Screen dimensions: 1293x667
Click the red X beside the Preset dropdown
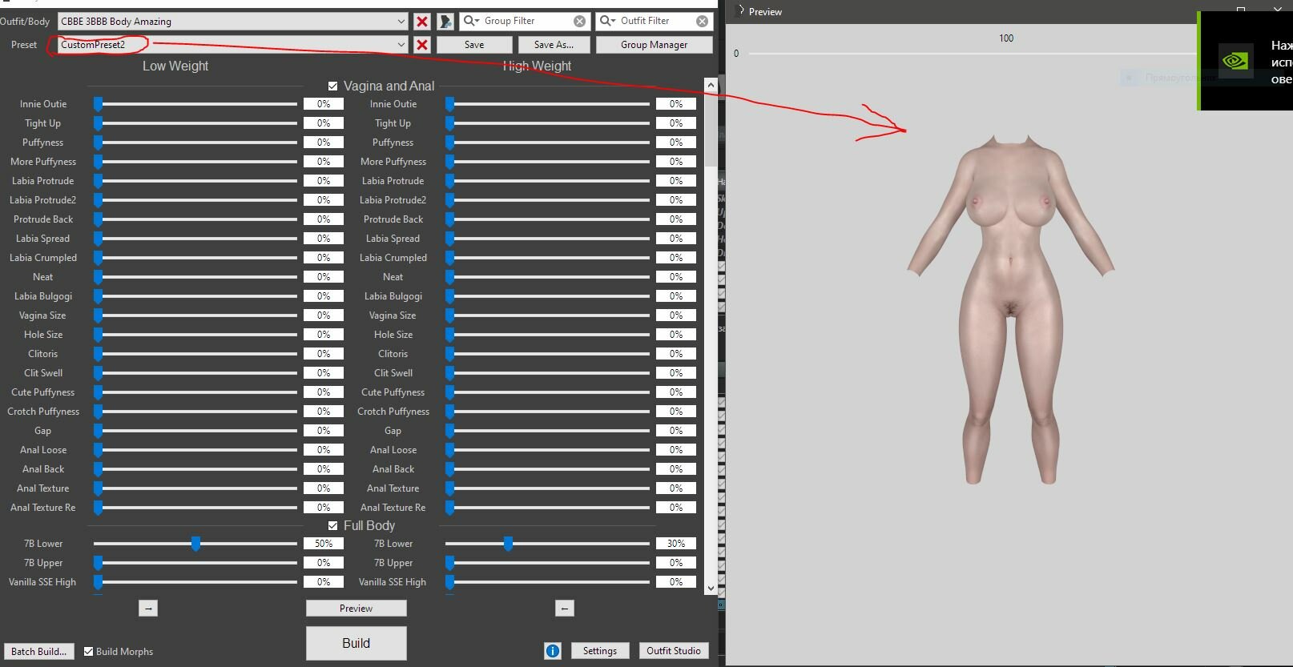coord(422,45)
